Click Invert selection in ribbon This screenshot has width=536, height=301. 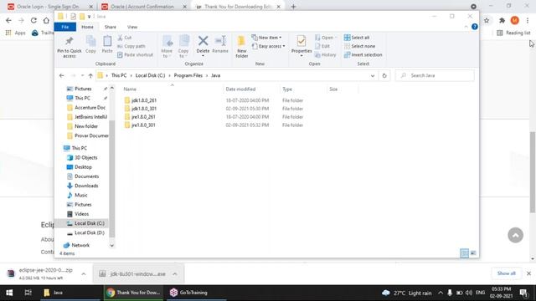click(363, 54)
